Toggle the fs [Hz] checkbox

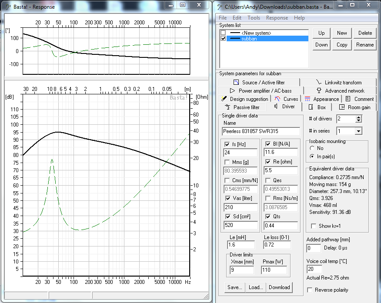coord(227,144)
